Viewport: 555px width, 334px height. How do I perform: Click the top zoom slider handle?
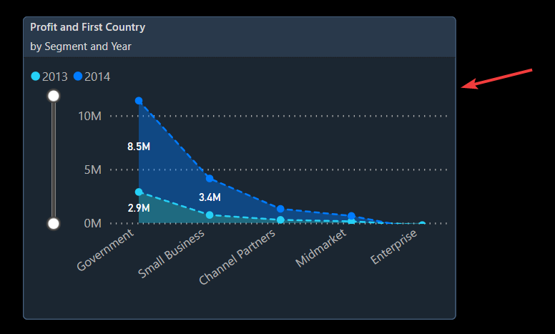click(x=53, y=96)
